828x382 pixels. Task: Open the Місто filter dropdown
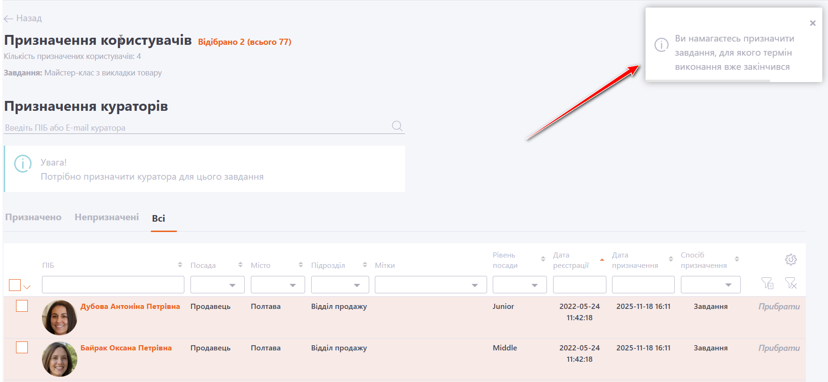[x=278, y=285]
